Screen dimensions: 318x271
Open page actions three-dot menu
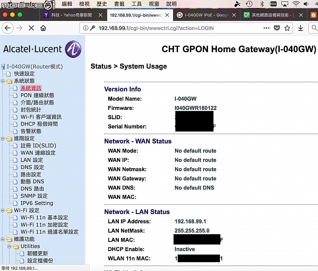pyautogui.click(x=266, y=28)
